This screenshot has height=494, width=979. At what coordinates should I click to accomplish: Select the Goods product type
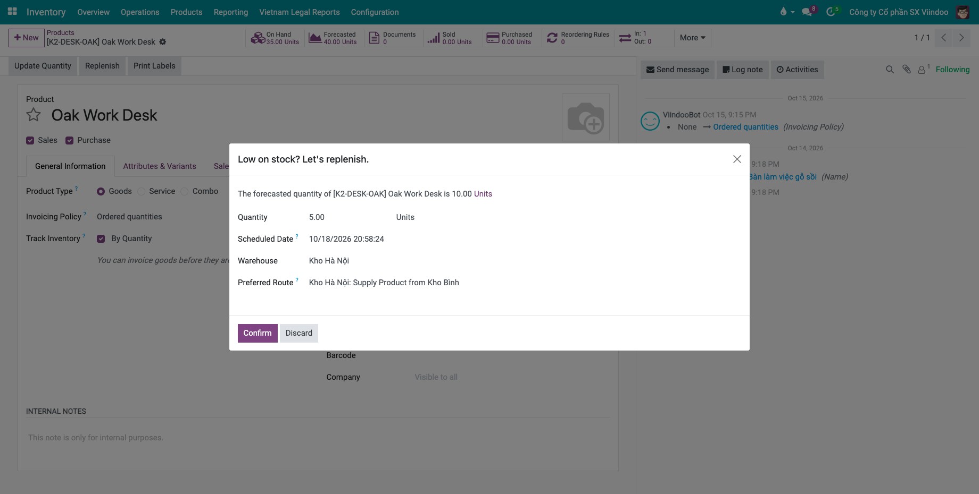[101, 191]
